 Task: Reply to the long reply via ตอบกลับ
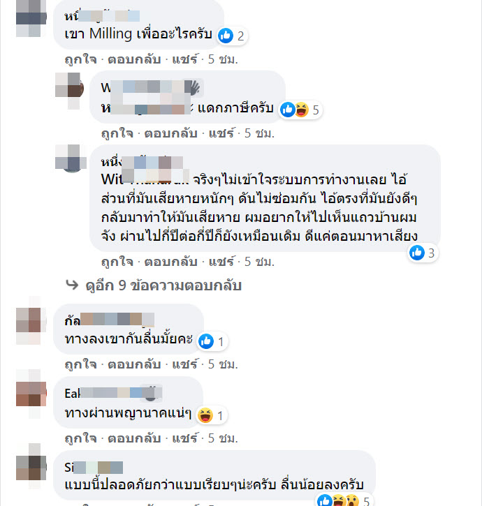click(171, 262)
